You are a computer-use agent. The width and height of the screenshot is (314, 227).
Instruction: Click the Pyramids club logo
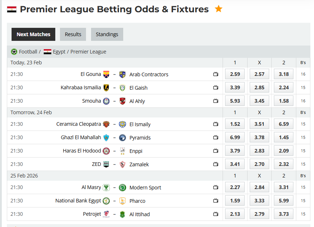[x=123, y=137]
